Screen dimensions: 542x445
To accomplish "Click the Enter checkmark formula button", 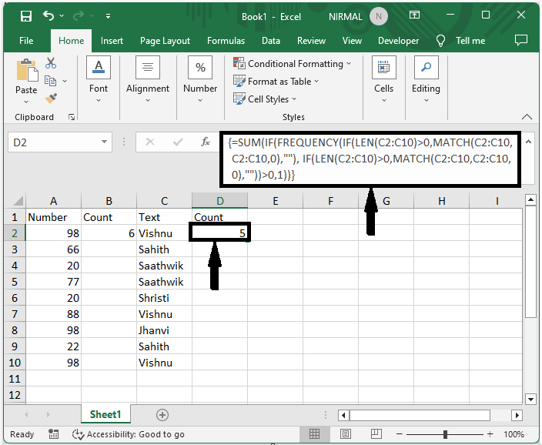I will (x=178, y=142).
